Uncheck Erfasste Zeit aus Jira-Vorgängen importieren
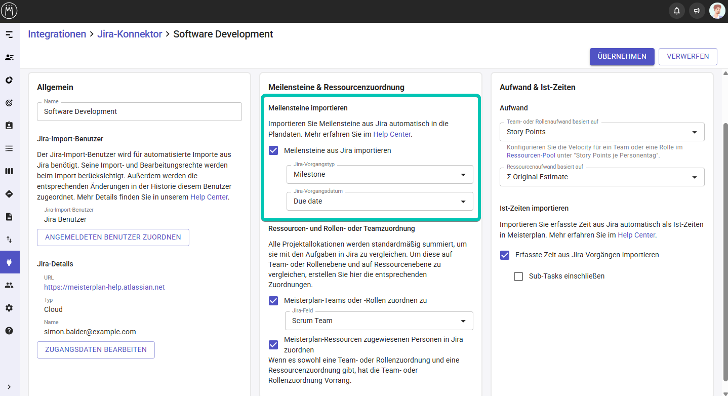This screenshot has height=396, width=728. (x=505, y=255)
